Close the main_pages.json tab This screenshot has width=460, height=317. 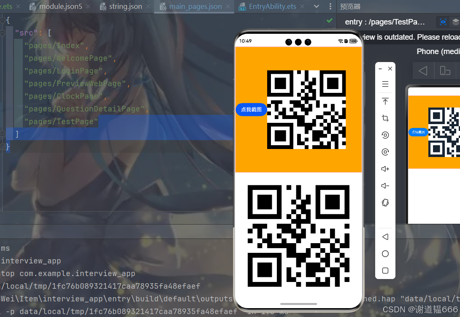point(228,6)
